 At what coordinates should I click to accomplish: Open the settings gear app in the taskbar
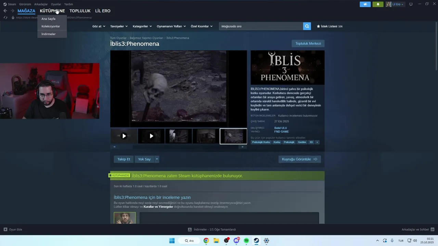267,241
